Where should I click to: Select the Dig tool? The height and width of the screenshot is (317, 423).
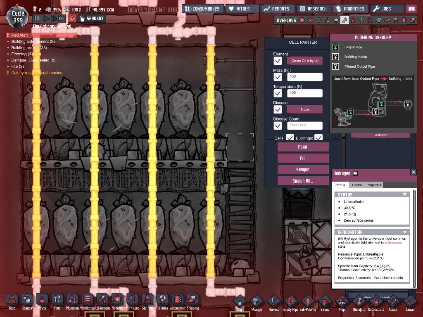tap(240, 302)
